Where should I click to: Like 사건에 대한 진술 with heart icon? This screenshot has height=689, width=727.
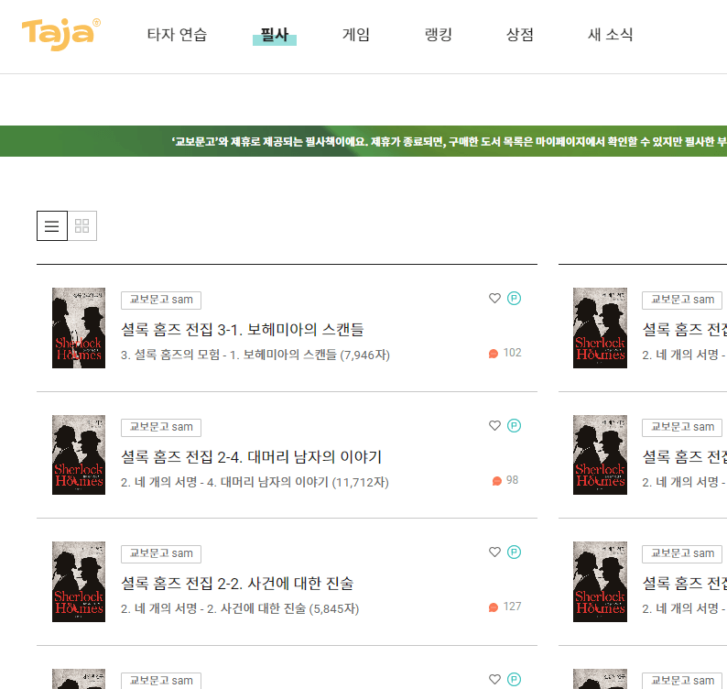(x=494, y=552)
